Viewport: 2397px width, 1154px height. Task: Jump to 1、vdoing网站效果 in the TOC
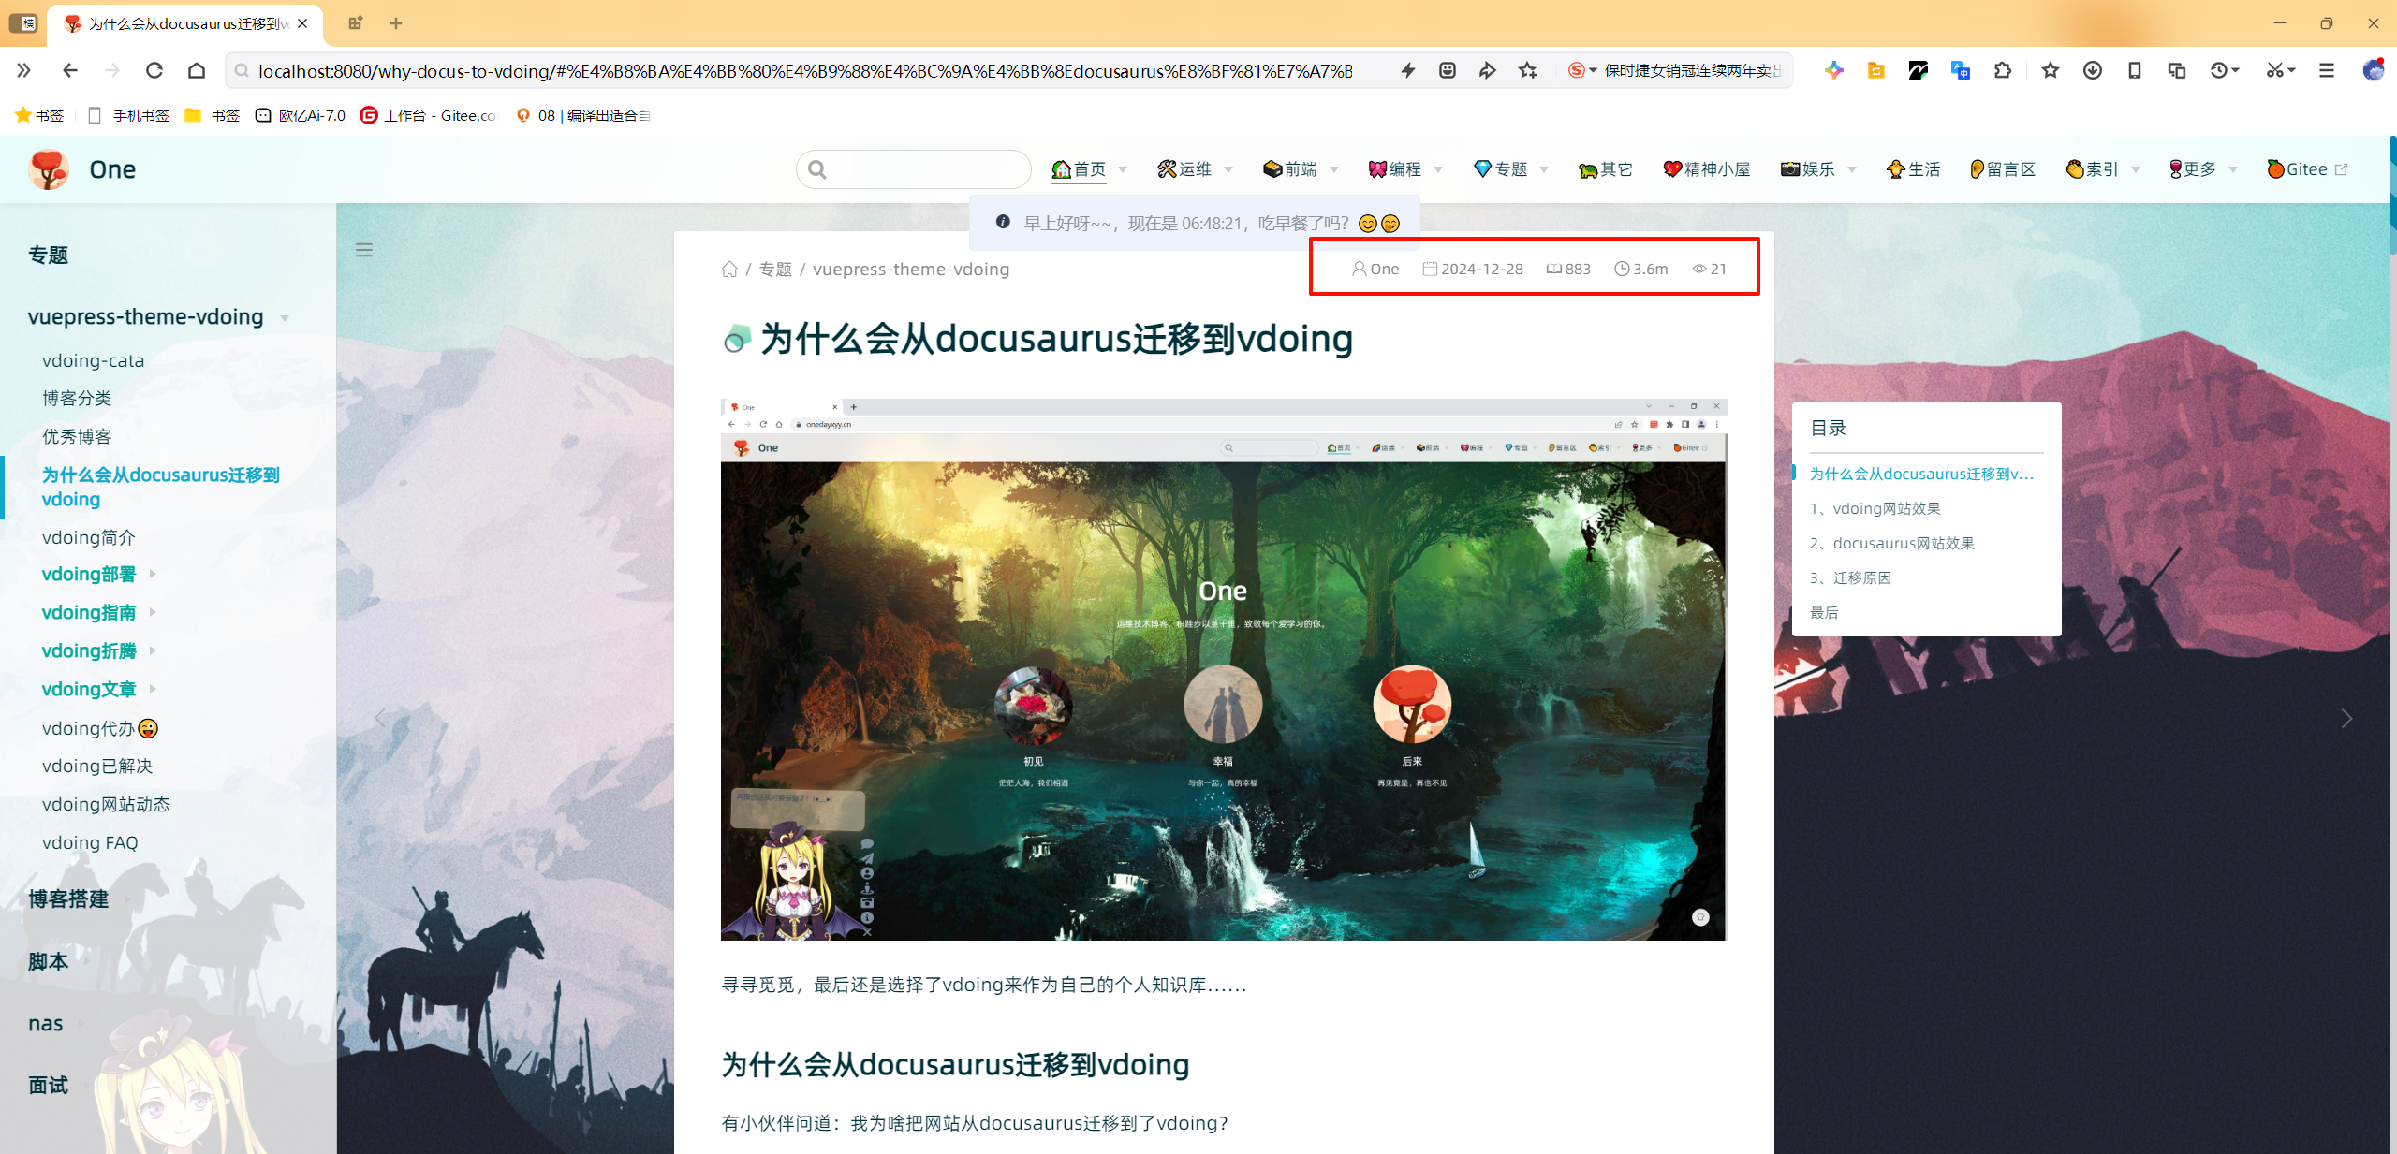1875,508
